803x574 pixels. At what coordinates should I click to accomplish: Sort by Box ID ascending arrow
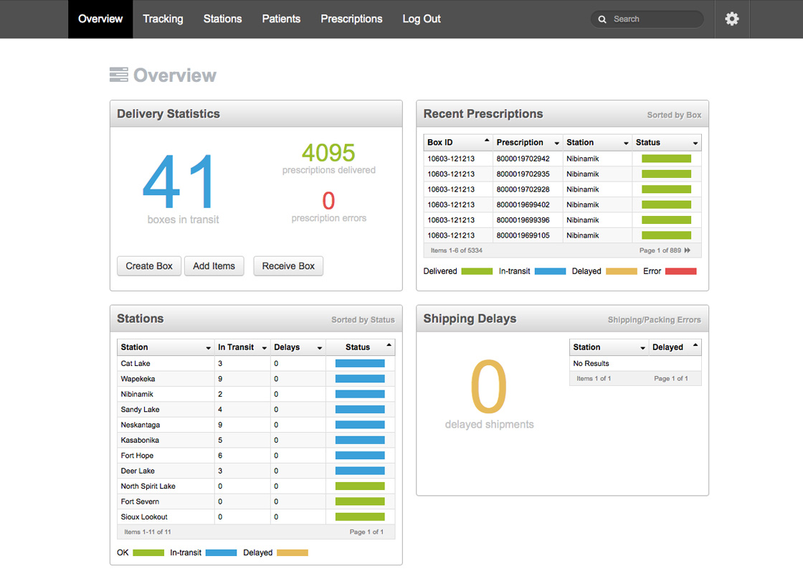coord(487,141)
